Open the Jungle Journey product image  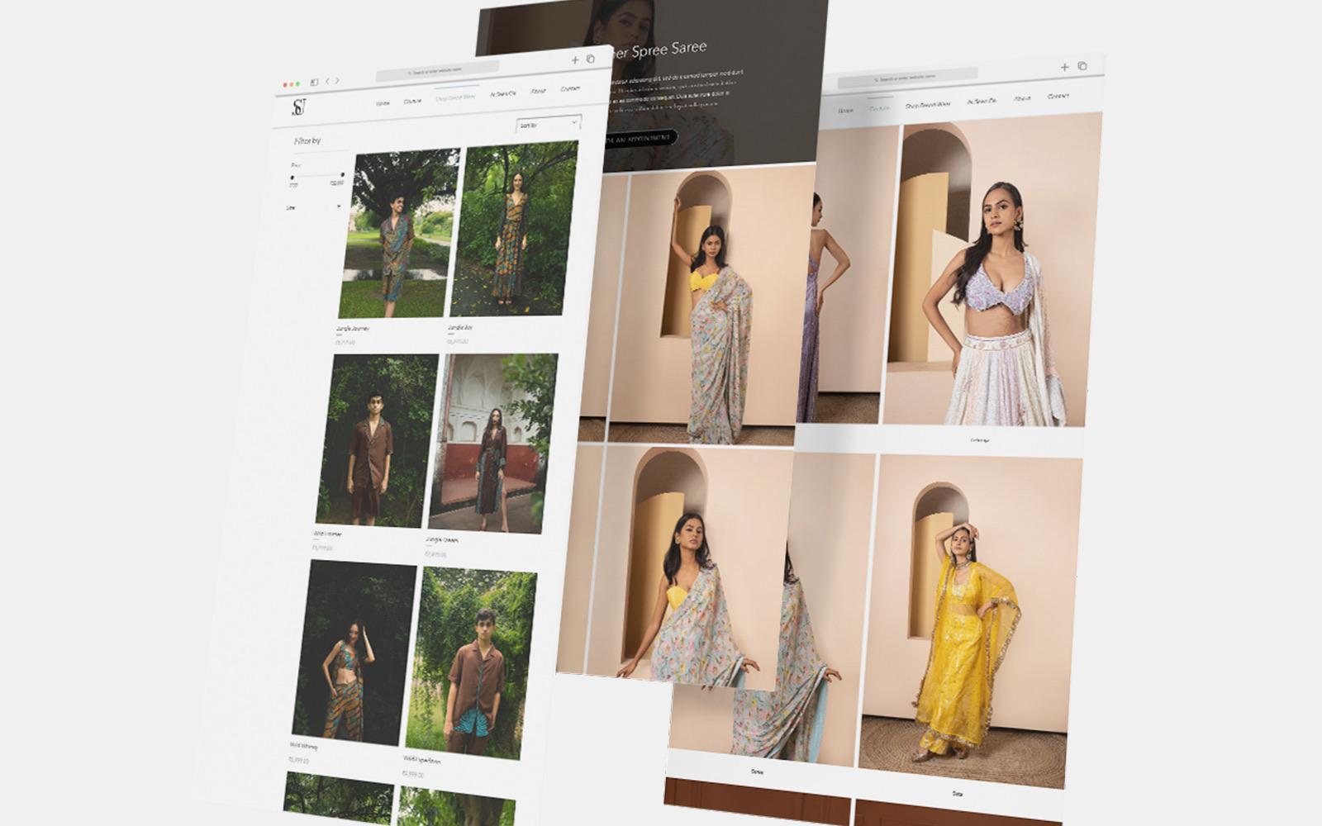point(399,235)
